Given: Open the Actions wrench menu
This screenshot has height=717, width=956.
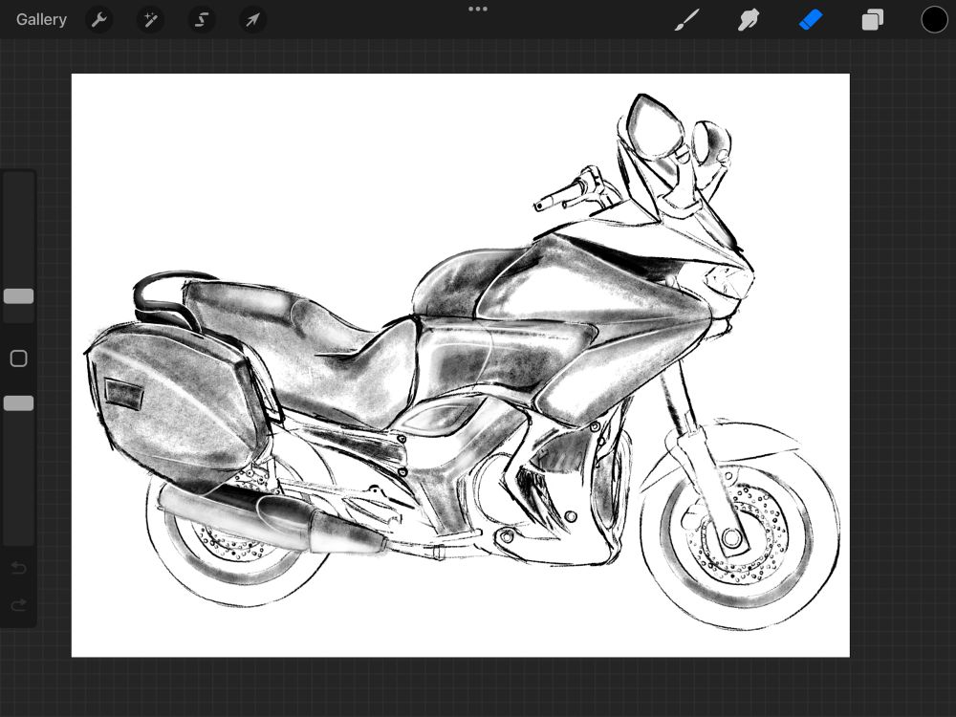Looking at the screenshot, I should click(x=99, y=19).
